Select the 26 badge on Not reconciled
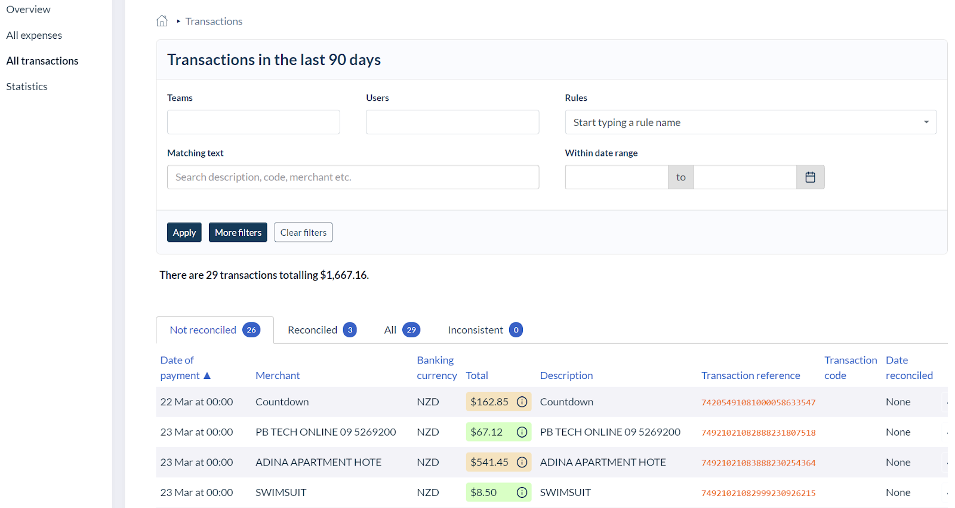 (x=251, y=330)
